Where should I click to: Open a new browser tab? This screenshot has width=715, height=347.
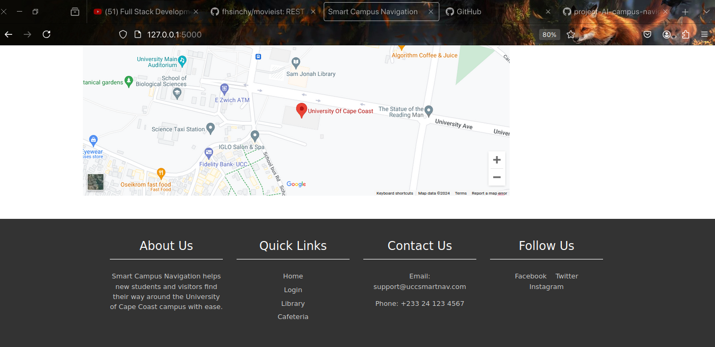point(685,12)
